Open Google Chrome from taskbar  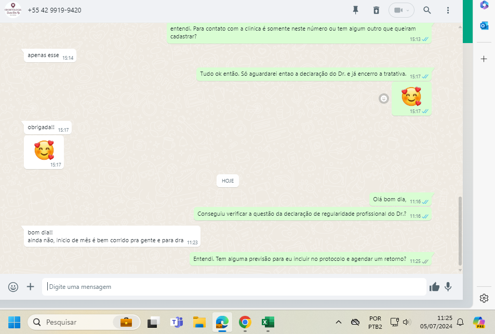coord(245,322)
